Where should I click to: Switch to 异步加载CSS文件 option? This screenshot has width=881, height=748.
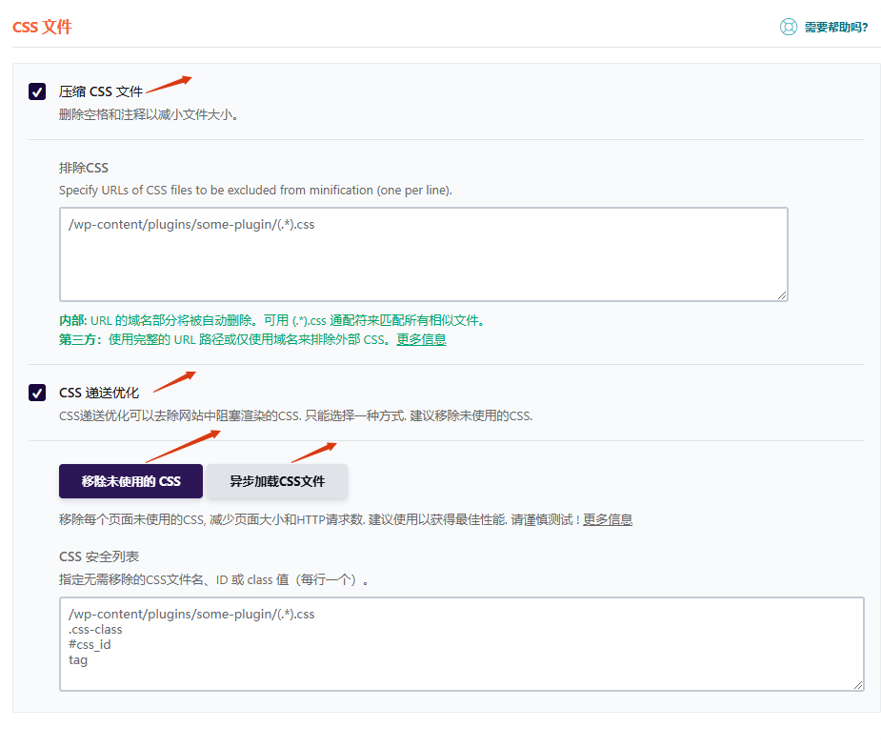(x=277, y=481)
